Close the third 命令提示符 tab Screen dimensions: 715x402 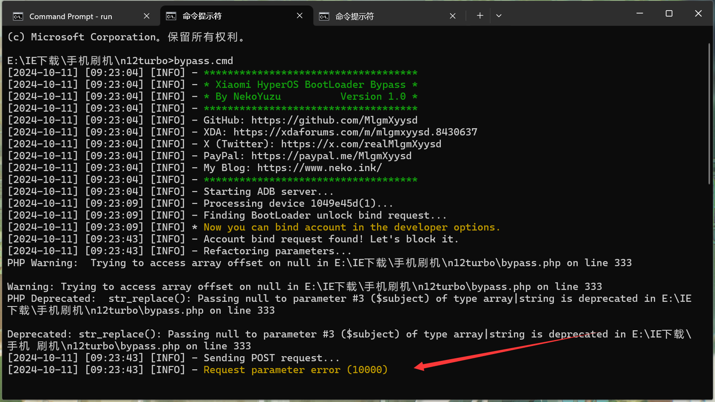(453, 16)
